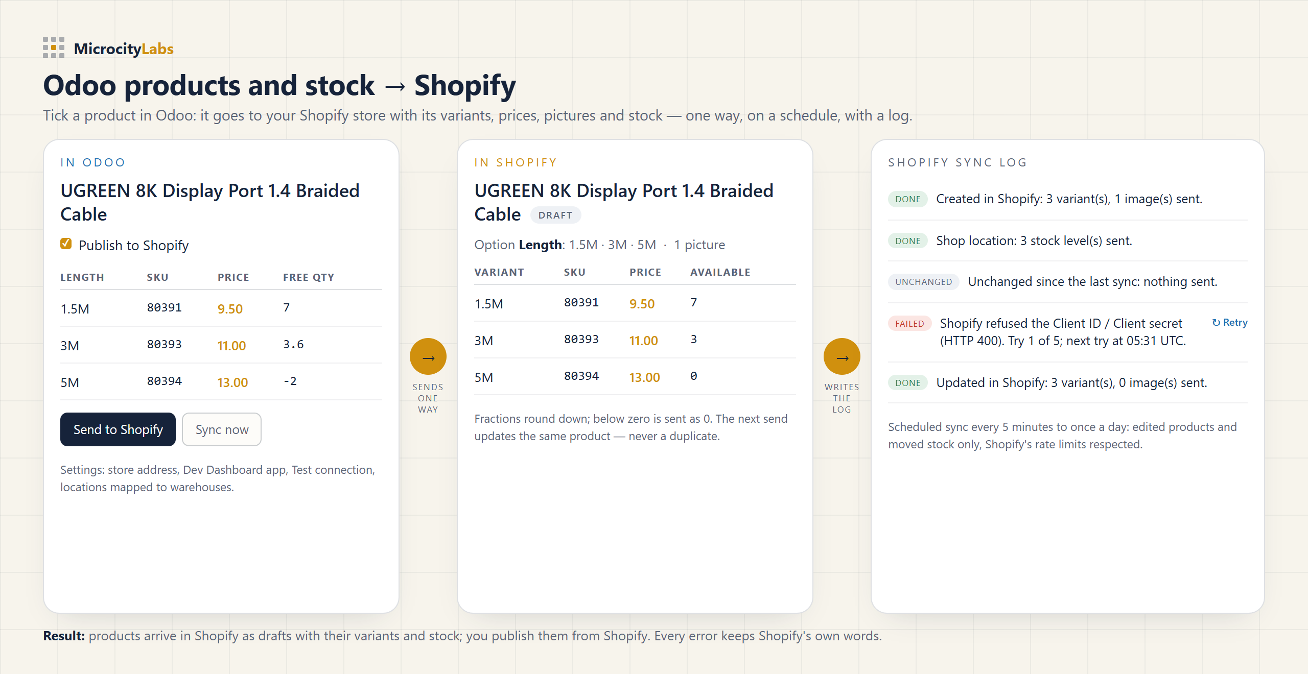Click 'Shopify refused the Client ID' message
This screenshot has height=674, width=1308.
coord(1063,332)
